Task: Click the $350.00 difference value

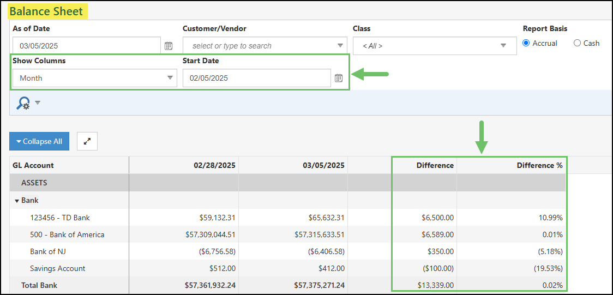Action: tap(441, 251)
